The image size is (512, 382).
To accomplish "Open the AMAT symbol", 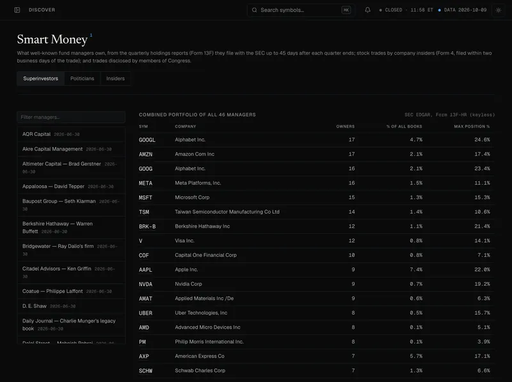I will point(146,299).
